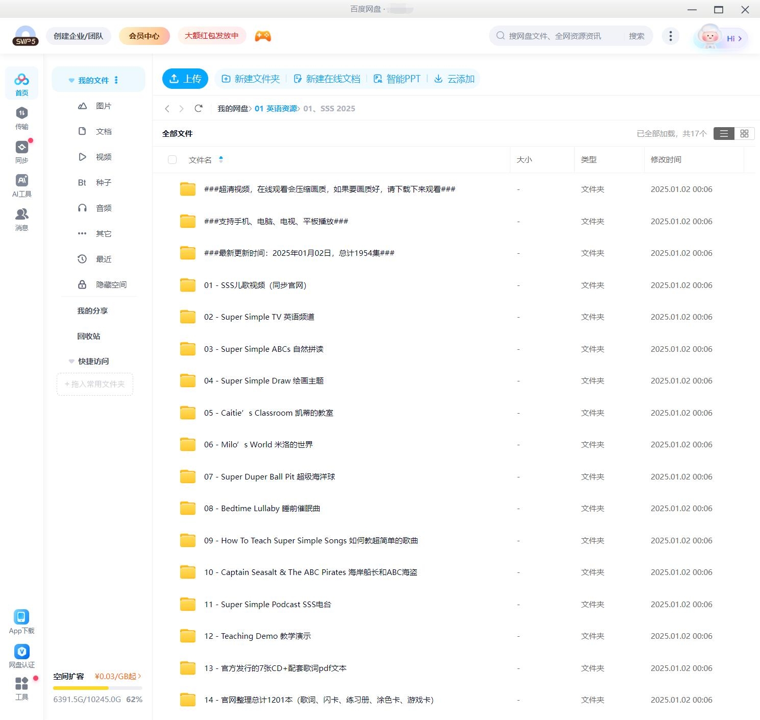Sort by 修改时间 column header
This screenshot has width=760, height=720.
pos(666,160)
